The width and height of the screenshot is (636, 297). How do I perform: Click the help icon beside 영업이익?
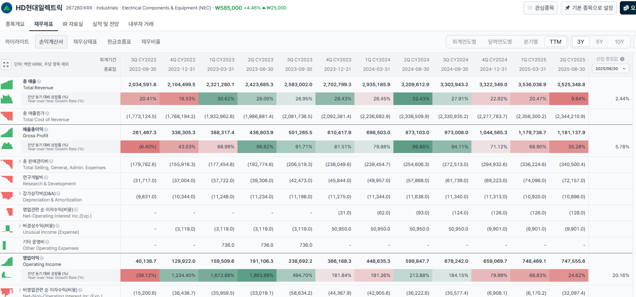point(42,258)
